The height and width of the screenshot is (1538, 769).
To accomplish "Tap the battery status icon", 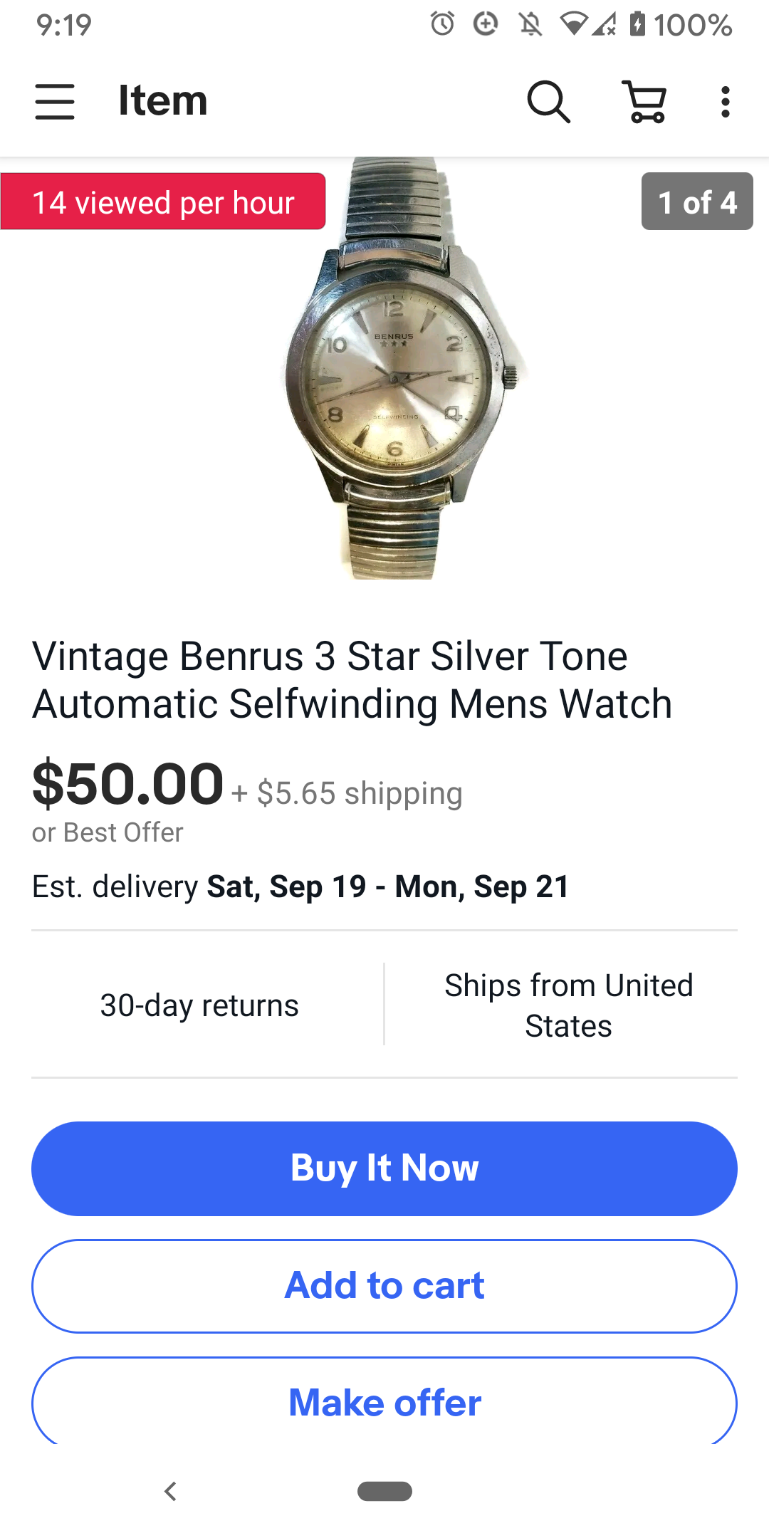I will tap(637, 24).
